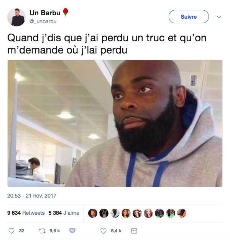The width and height of the screenshot is (230, 240).
Task: Open the Un Barbu display name link
Action: 45,13
